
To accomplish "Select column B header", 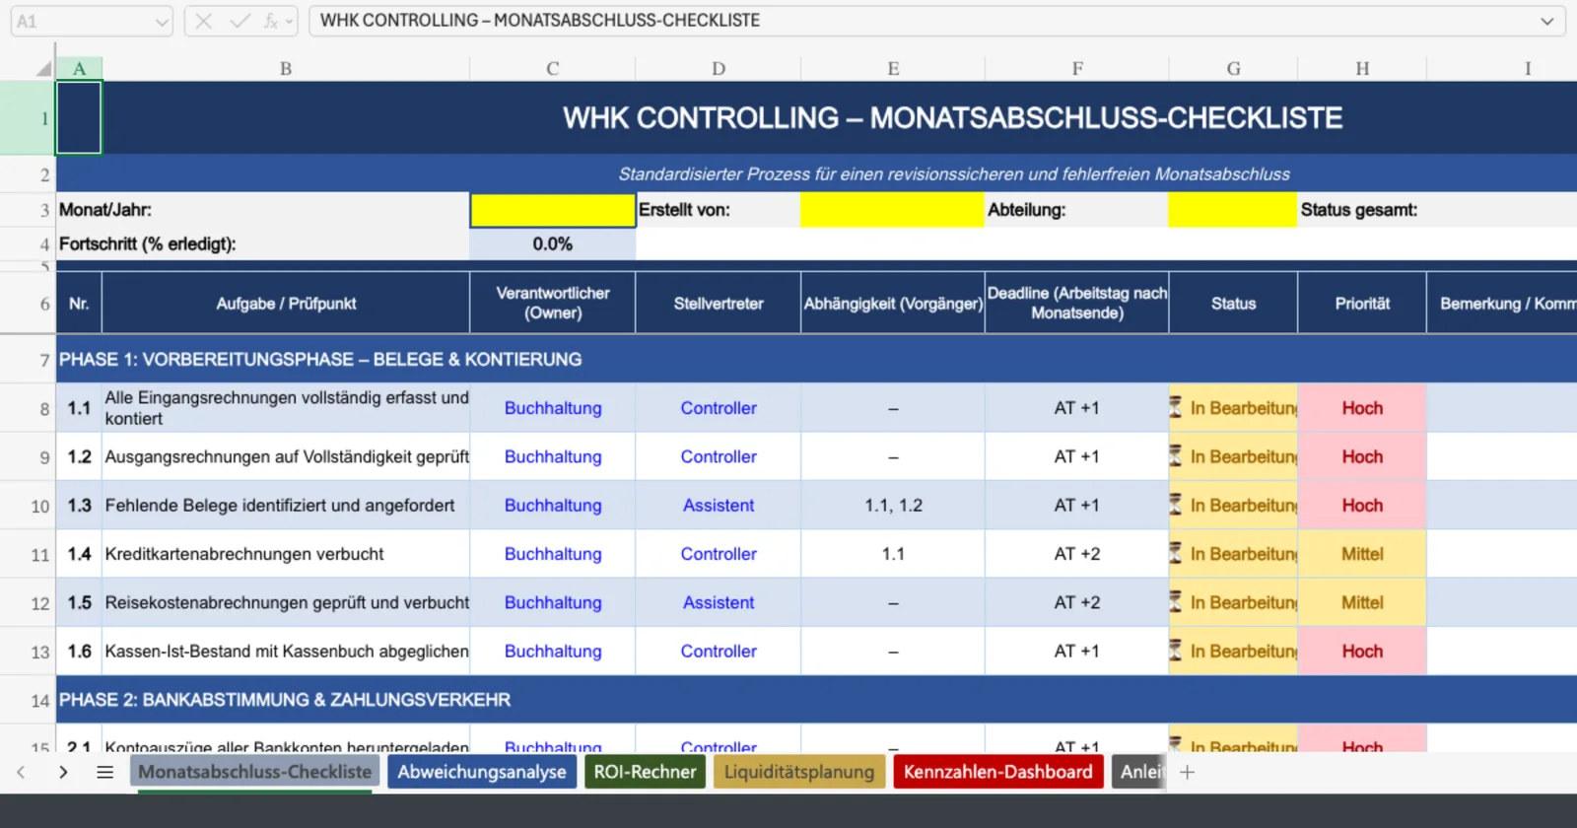I will (286, 68).
